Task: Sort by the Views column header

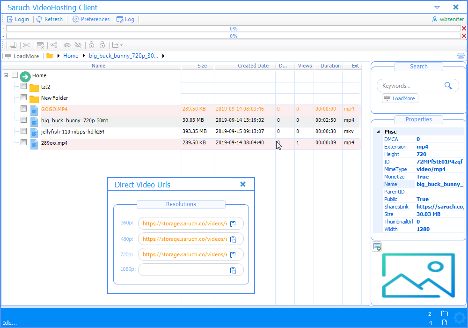Action: coord(305,66)
